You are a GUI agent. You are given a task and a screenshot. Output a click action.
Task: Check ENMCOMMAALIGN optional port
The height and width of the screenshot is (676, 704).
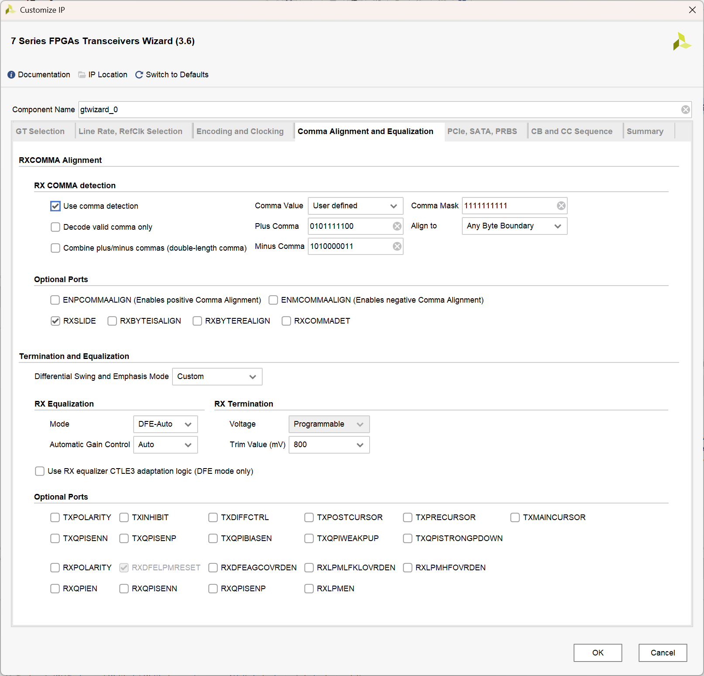[x=273, y=300]
